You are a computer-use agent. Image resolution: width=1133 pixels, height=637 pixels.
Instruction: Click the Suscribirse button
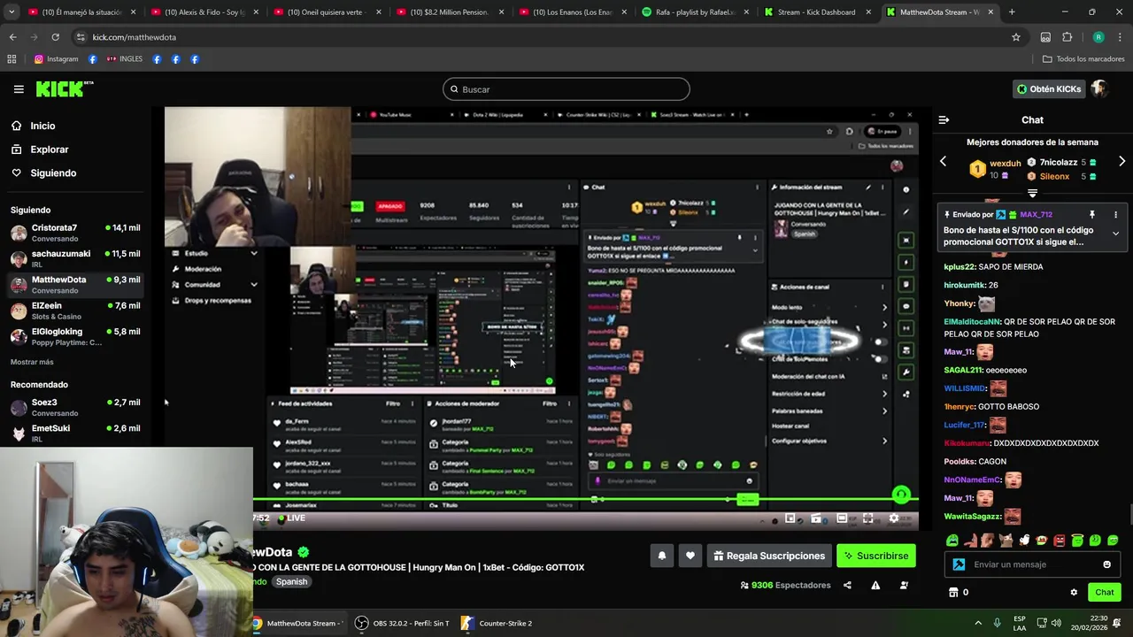click(x=876, y=556)
